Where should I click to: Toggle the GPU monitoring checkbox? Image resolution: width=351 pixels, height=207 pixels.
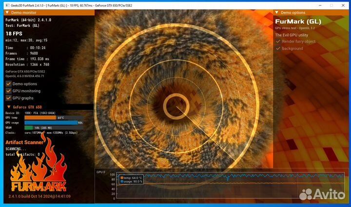(8, 91)
